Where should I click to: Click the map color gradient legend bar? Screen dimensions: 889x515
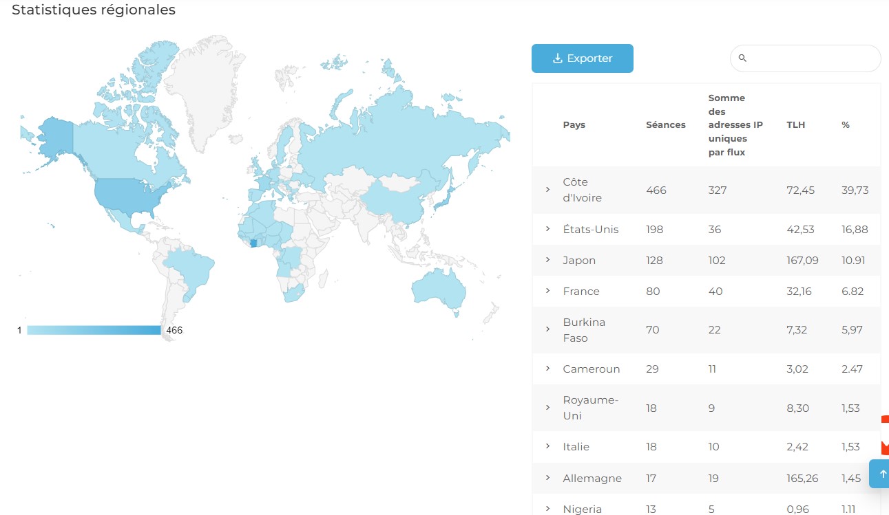(x=94, y=330)
